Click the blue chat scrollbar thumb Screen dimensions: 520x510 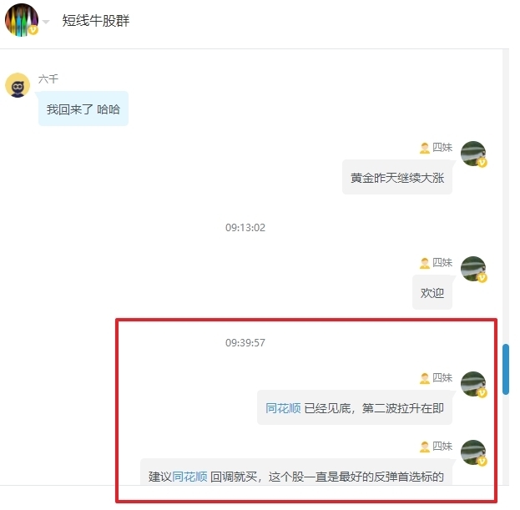[x=506, y=370]
